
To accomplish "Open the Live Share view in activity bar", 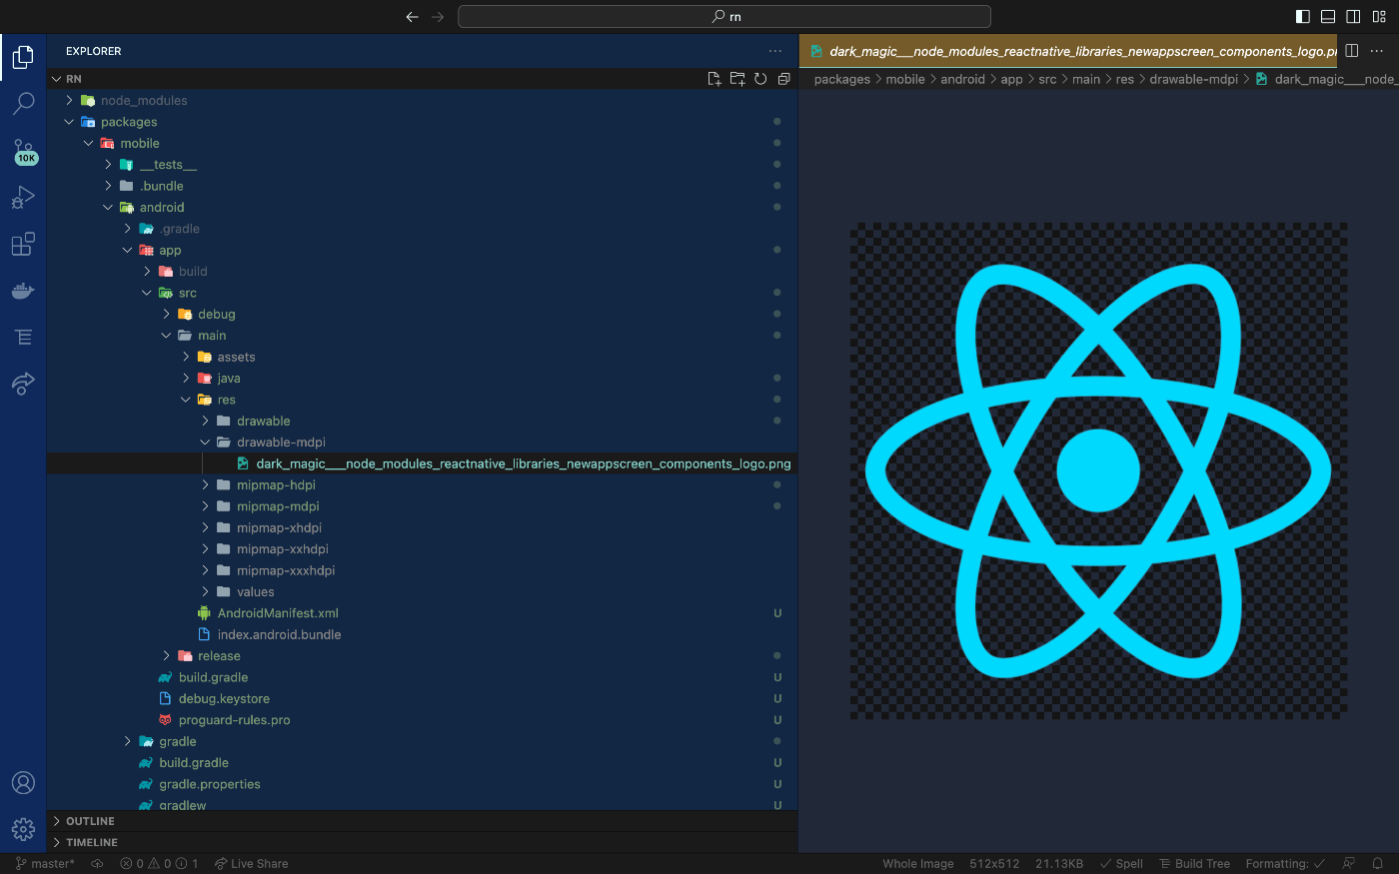I will tap(23, 384).
